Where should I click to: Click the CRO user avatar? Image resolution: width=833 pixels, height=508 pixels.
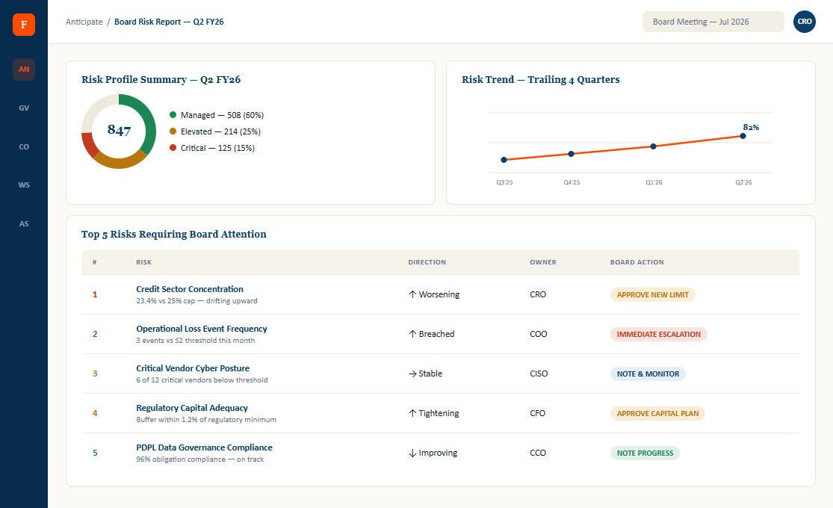coord(805,22)
